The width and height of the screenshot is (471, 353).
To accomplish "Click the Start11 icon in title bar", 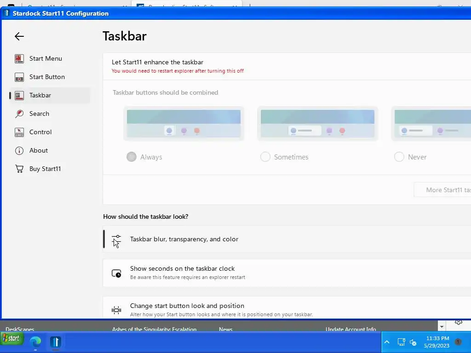I will tap(6, 13).
